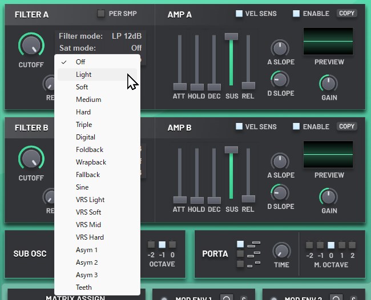Open the Sat mode dropdown showing Off
Screen dimensions: 371x300
(x=100, y=48)
